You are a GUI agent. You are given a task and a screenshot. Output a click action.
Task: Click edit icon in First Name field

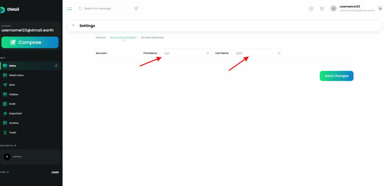click(x=207, y=53)
